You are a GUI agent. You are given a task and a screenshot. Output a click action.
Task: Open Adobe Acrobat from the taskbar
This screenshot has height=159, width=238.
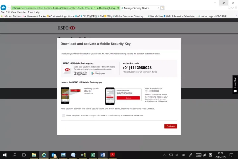click(x=112, y=155)
